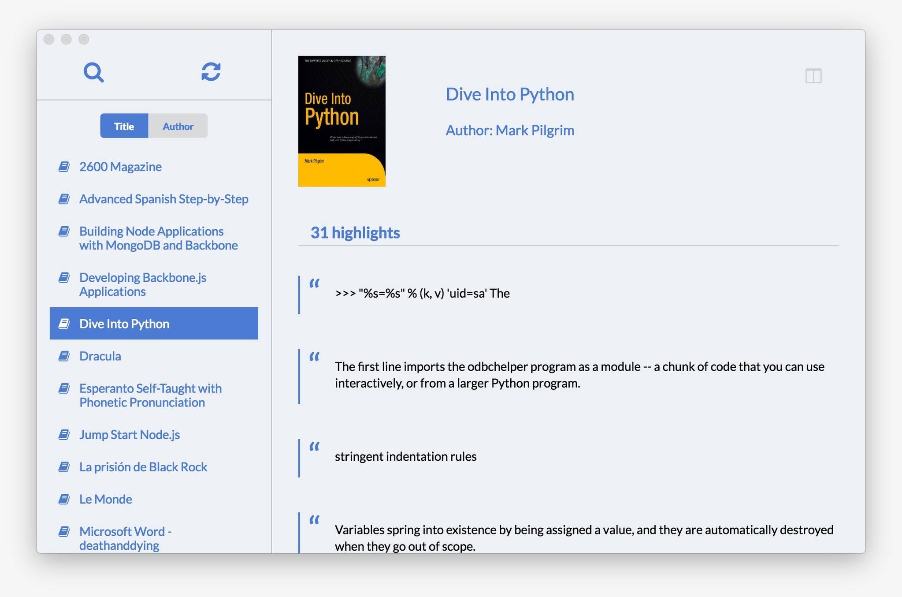Choose Esperanto Self-Taught with Phonetic Pronunciation
The width and height of the screenshot is (902, 597).
click(154, 395)
